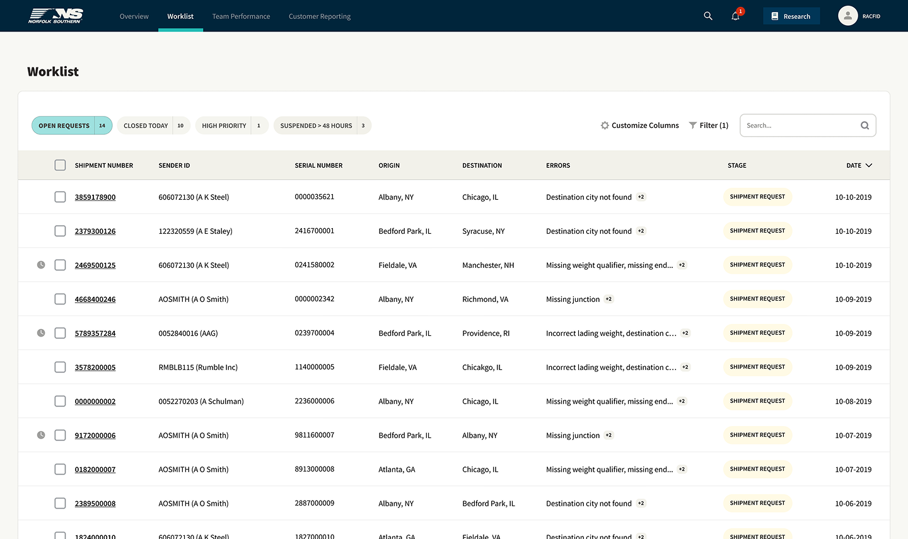This screenshot has width=908, height=539.
Task: Click the RACFID user avatar
Action: point(848,16)
